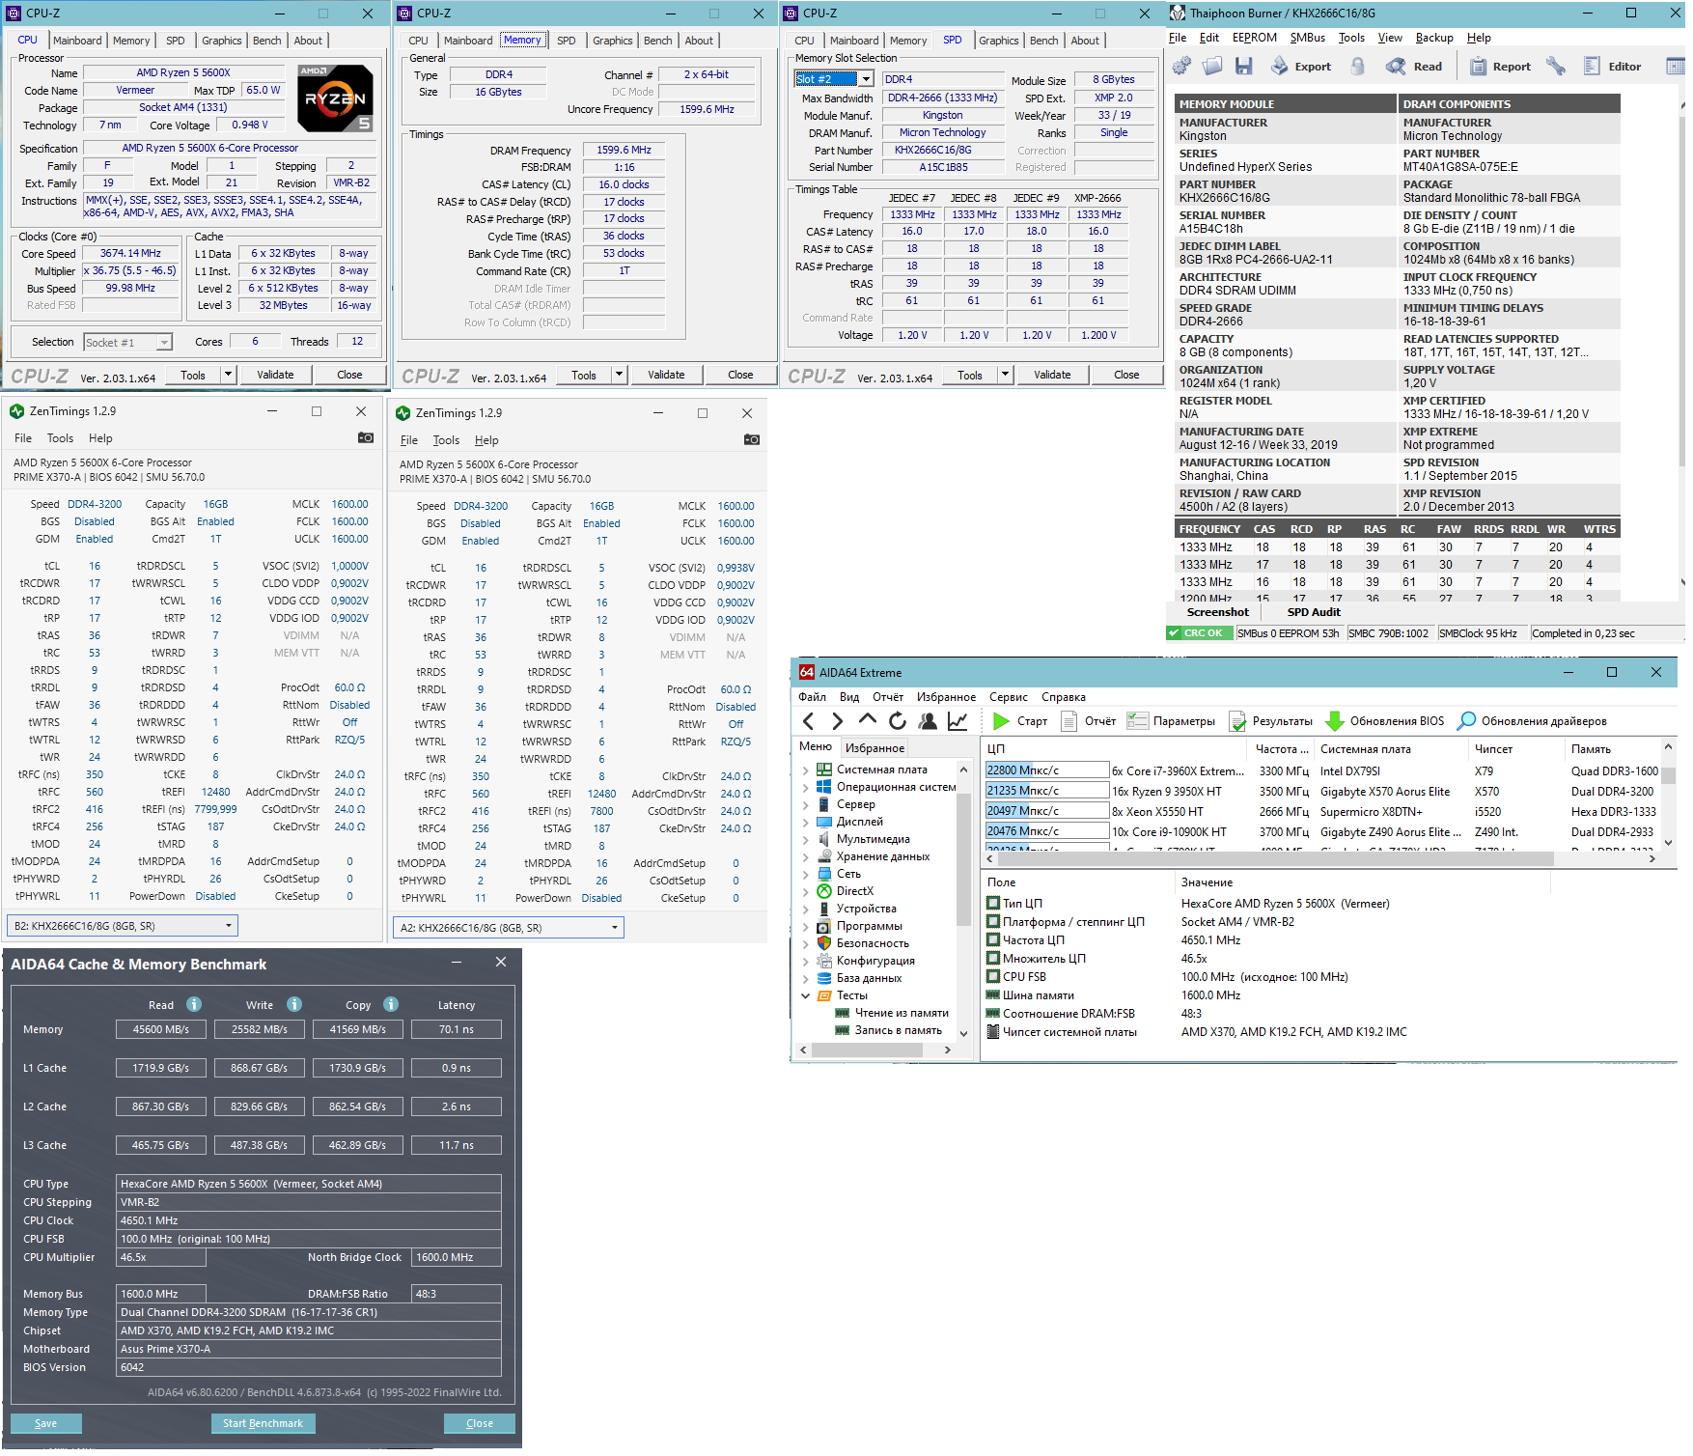Viewport: 1693px width, 1456px height.
Task: Click the open folder icon in Thaiphoon Burner
Action: point(1212,67)
